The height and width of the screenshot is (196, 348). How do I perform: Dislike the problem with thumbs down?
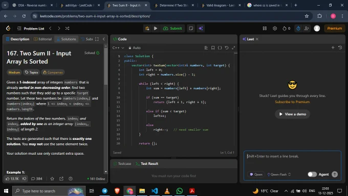(25, 179)
